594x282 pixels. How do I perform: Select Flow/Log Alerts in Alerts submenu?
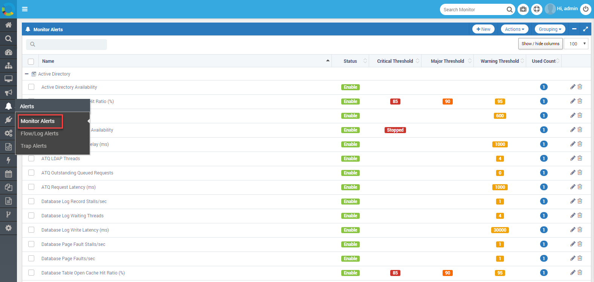tap(40, 133)
